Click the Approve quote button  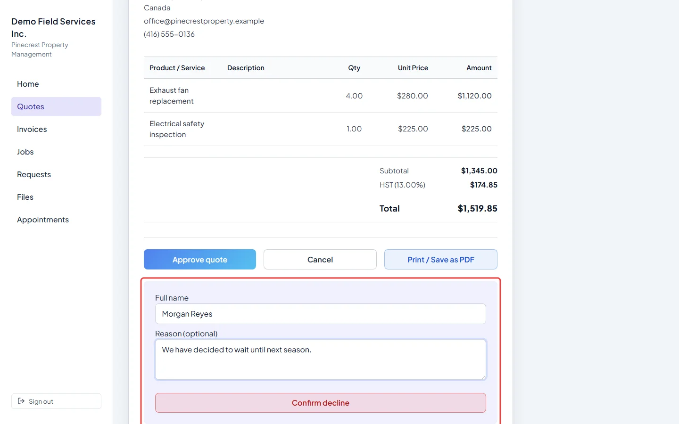point(200,260)
